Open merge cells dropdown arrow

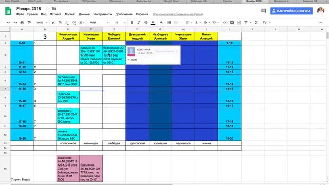click(180, 23)
